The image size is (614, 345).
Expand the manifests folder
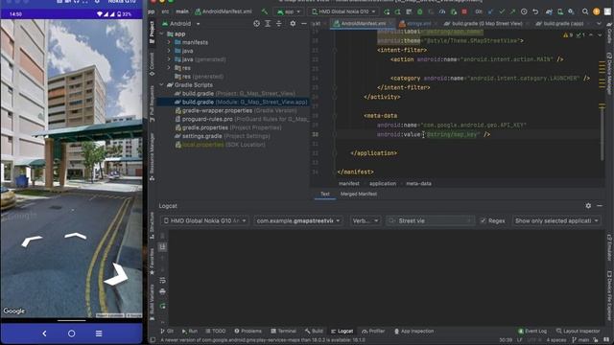pyautogui.click(x=169, y=42)
